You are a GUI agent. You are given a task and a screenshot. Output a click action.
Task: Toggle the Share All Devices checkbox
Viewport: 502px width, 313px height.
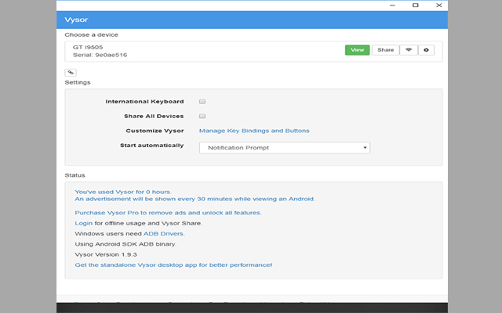pos(202,116)
